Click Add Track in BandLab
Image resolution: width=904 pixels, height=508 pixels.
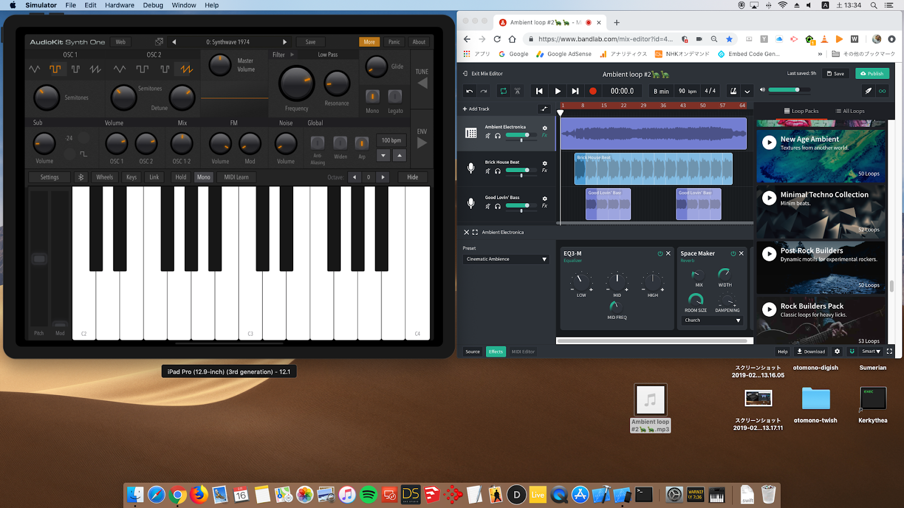(476, 109)
